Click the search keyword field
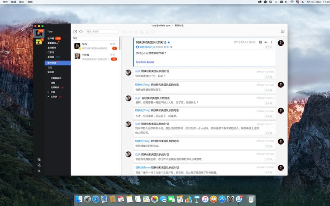 [x=102, y=32]
